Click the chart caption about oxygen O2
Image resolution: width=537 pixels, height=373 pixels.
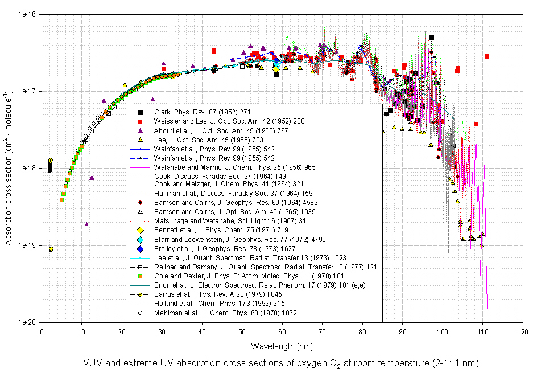(x=282, y=363)
